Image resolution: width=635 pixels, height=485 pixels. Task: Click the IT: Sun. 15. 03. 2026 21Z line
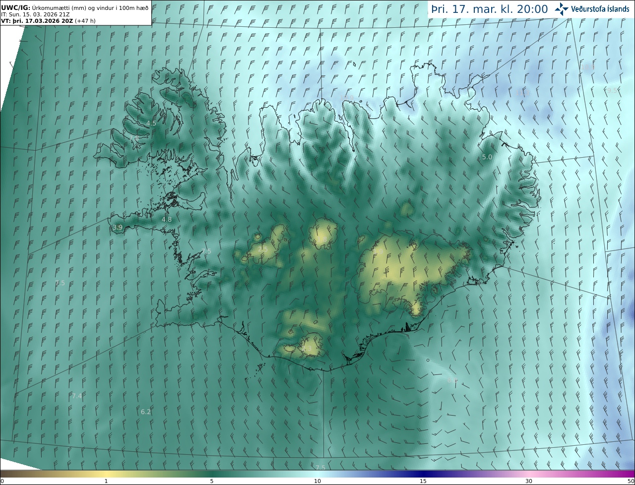click(36, 14)
